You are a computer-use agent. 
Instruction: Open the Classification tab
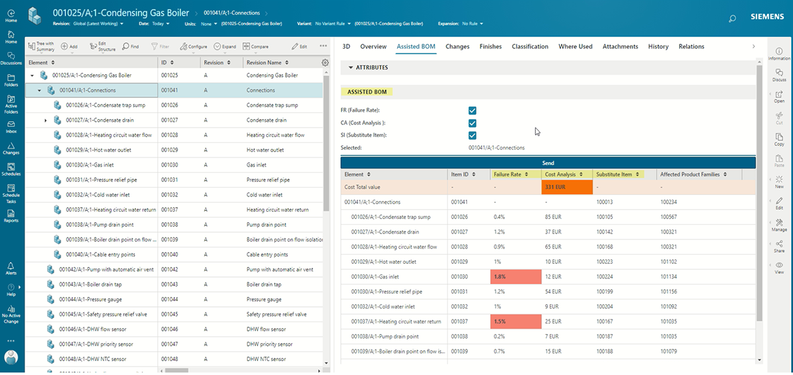pos(529,46)
